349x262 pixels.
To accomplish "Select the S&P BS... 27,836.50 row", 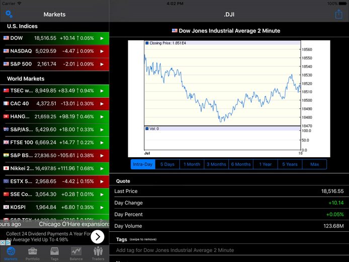I will (54, 155).
